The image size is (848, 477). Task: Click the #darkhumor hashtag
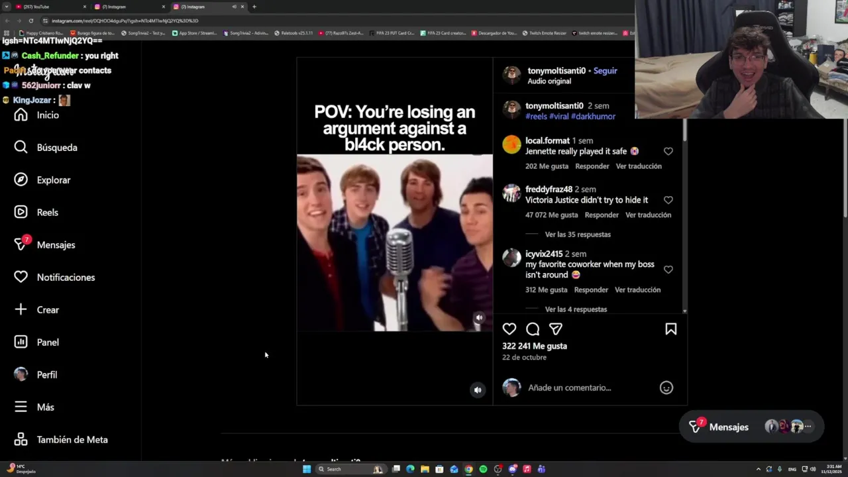pyautogui.click(x=593, y=117)
